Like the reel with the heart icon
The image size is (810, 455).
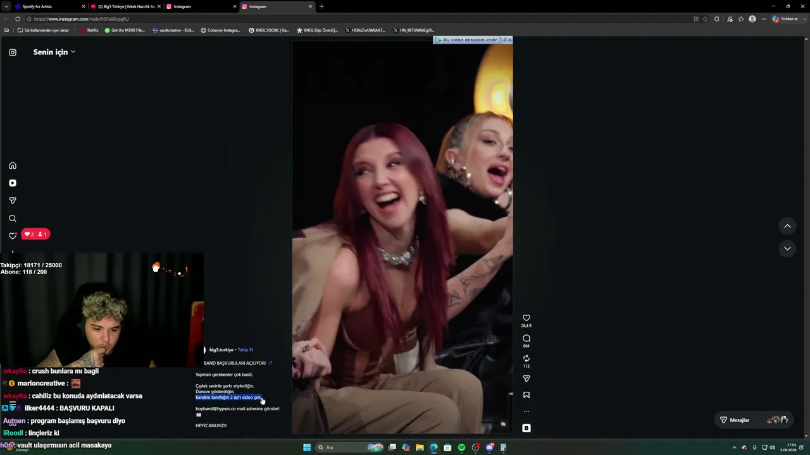pos(526,318)
